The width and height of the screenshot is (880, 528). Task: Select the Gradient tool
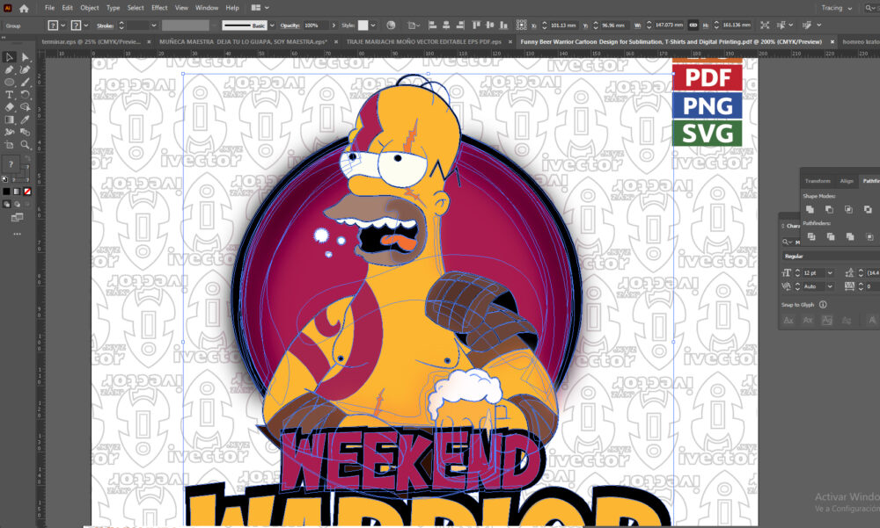coord(9,119)
